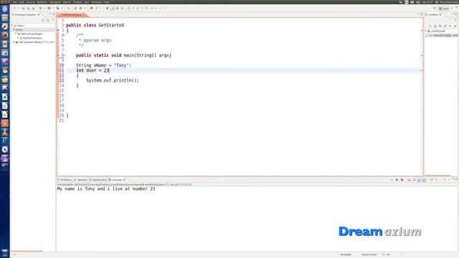Click Collapse All in Package Explorer
Viewport: 459px width, 258px height.
click(x=43, y=21)
